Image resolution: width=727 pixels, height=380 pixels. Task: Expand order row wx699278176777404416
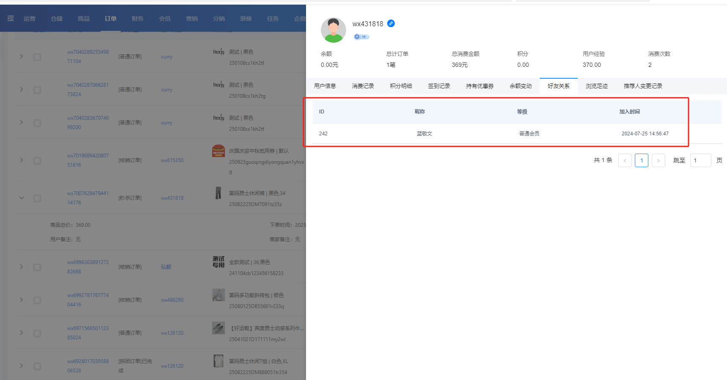(x=22, y=300)
